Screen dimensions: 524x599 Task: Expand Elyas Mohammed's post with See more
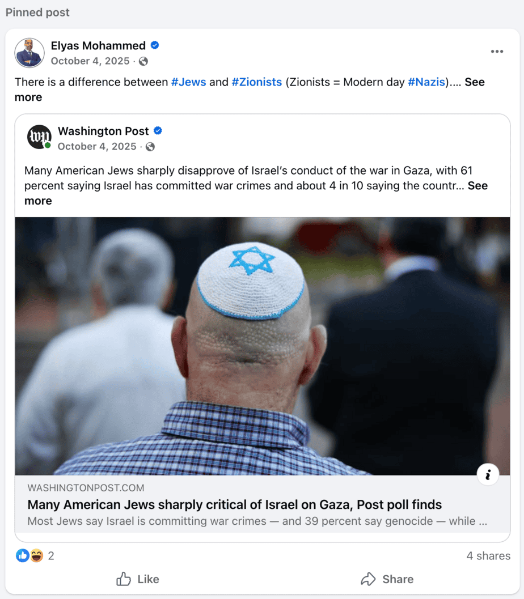coord(250,90)
